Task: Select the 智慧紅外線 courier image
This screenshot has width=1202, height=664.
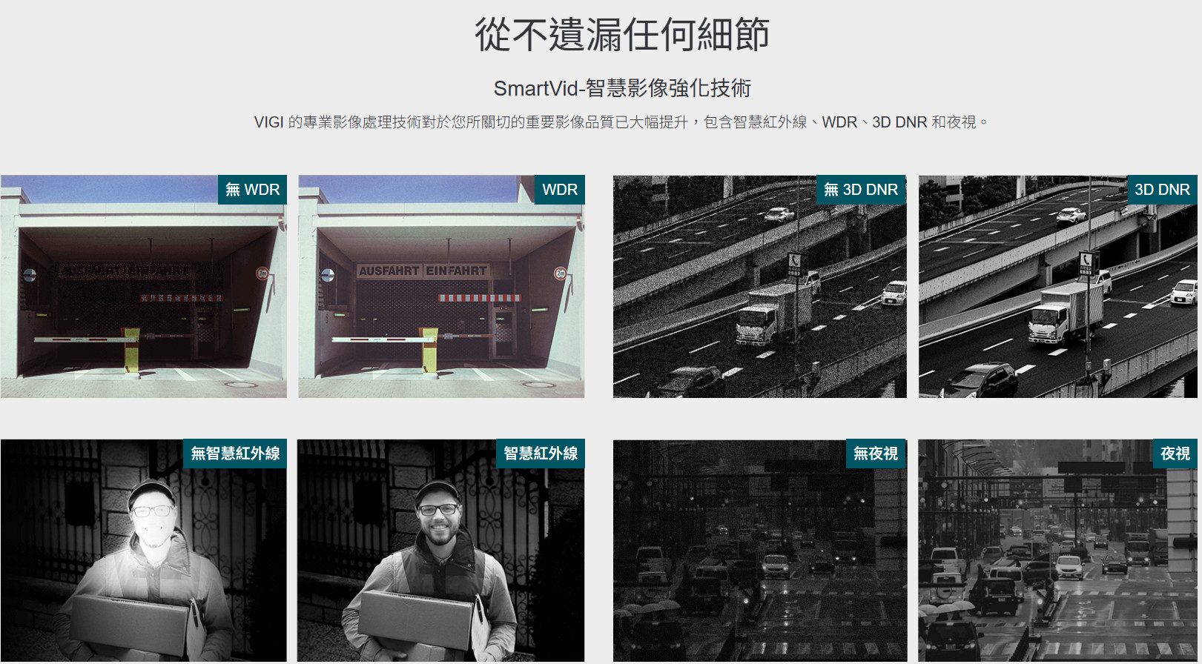Action: (441, 551)
